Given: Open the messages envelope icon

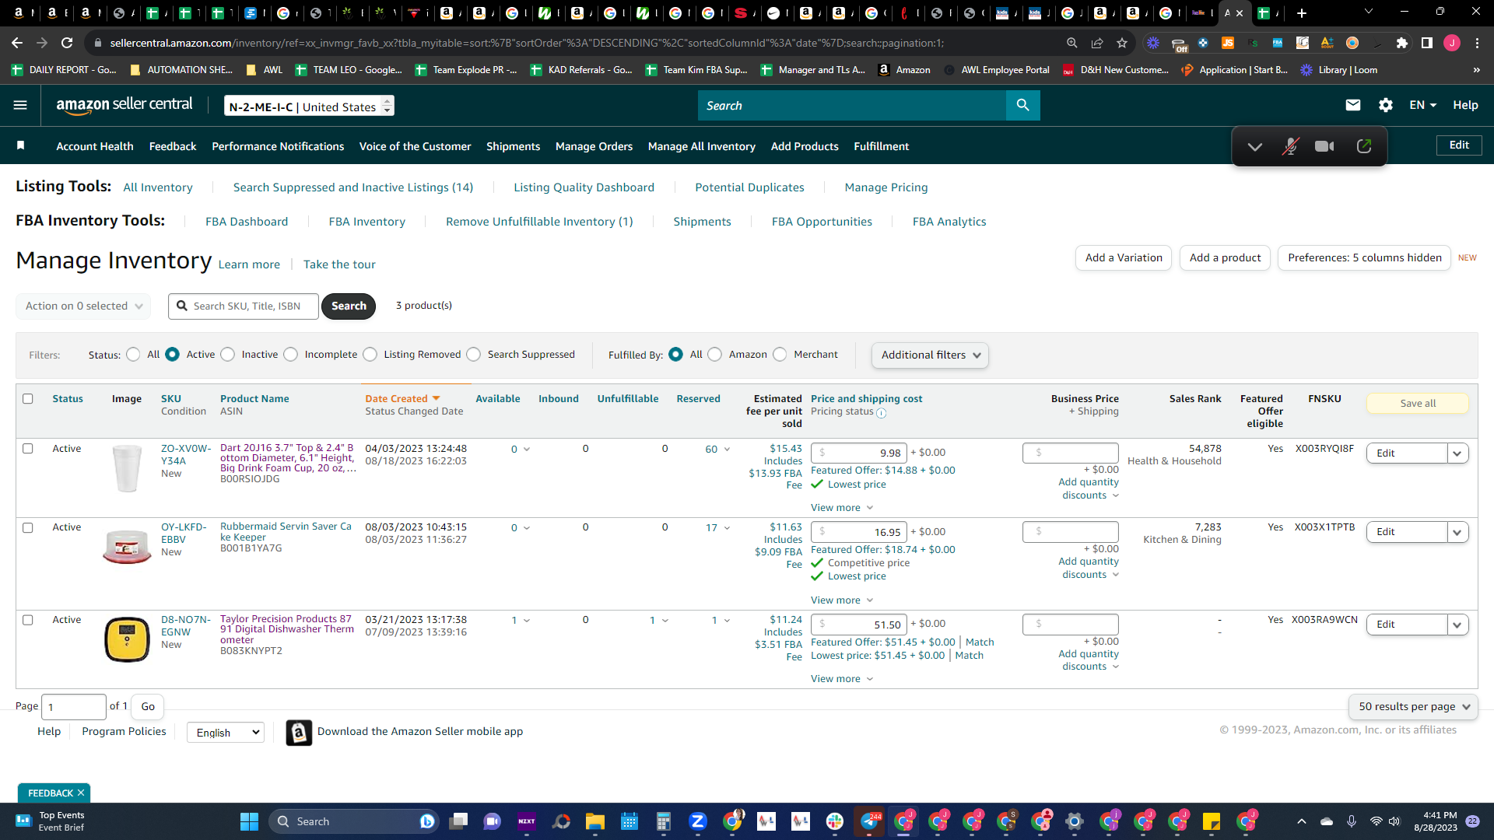Looking at the screenshot, I should coord(1353,105).
